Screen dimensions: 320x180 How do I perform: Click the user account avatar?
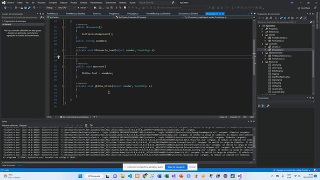click(292, 2)
